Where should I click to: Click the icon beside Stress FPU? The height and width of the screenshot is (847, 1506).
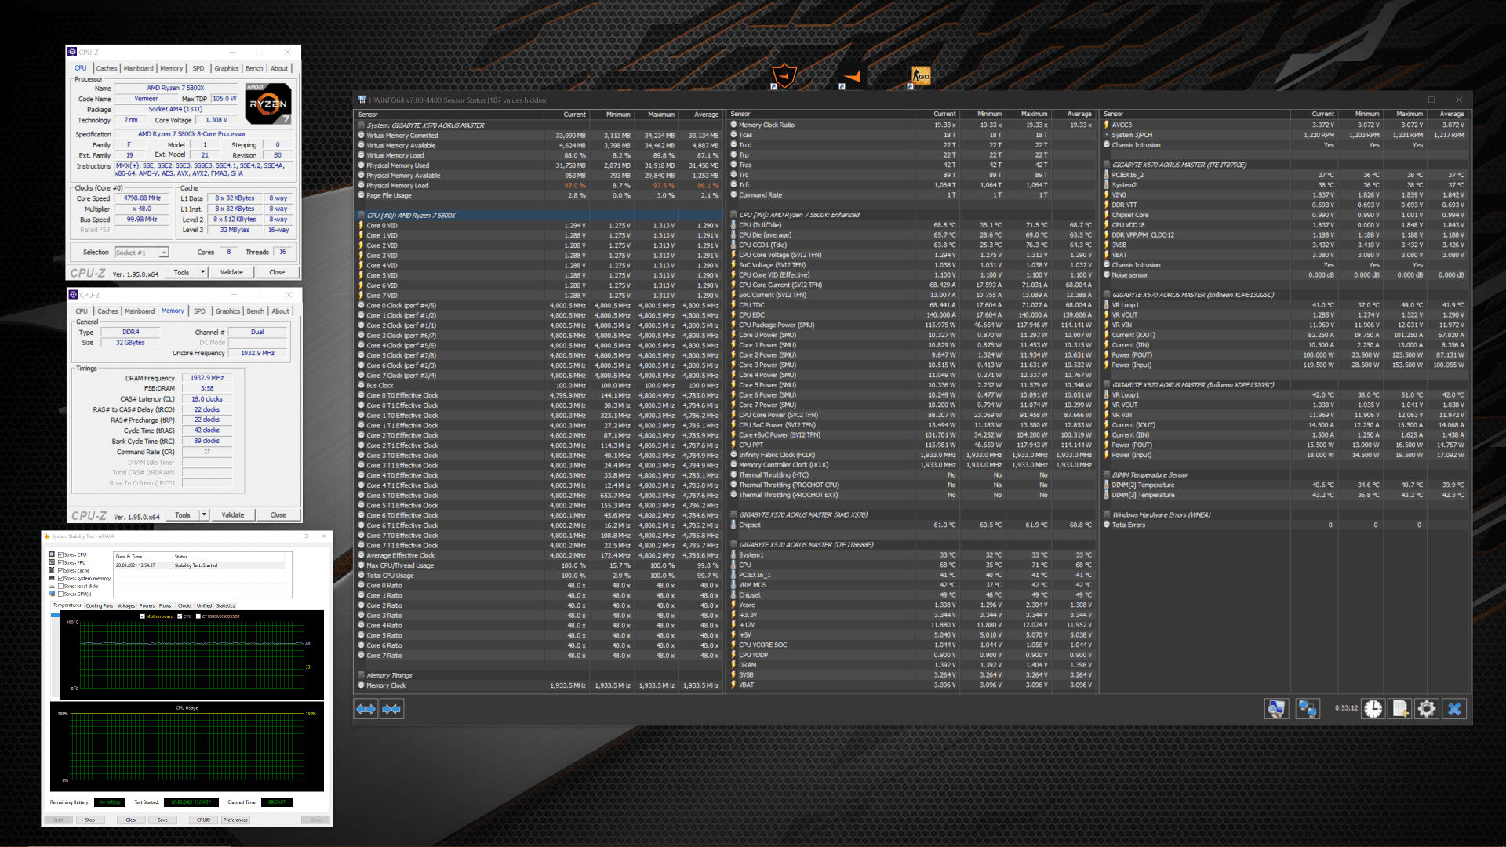point(52,562)
